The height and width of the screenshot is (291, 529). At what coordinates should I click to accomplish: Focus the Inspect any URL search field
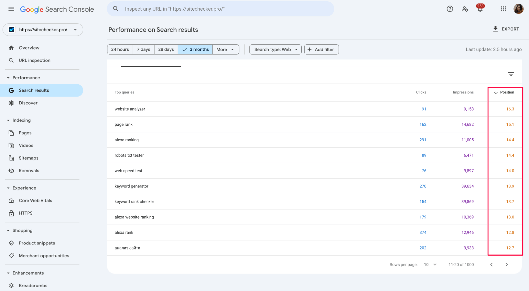tap(220, 9)
